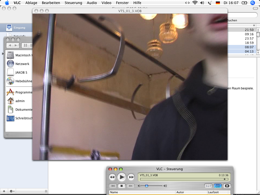Skip to previous track in VLC controller
The image size is (260, 195).
(x=113, y=186)
